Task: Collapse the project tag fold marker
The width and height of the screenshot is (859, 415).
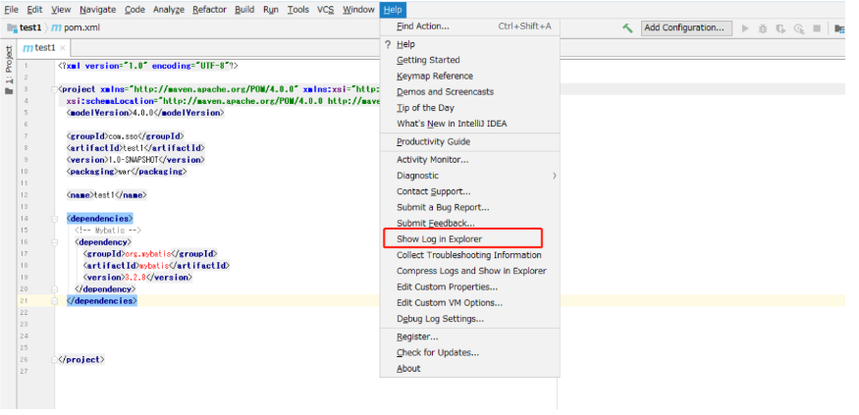Action: point(55,88)
